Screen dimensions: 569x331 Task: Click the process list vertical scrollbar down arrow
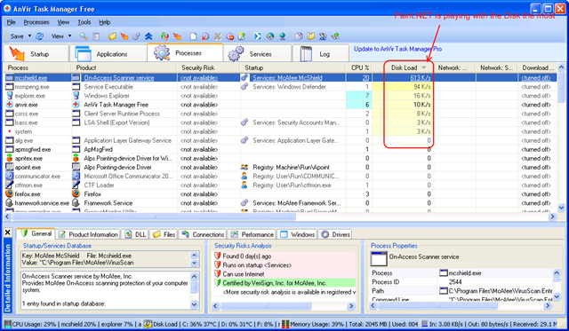tap(561, 208)
